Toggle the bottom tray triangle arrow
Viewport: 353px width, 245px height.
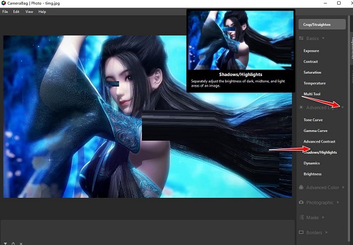coord(5,243)
